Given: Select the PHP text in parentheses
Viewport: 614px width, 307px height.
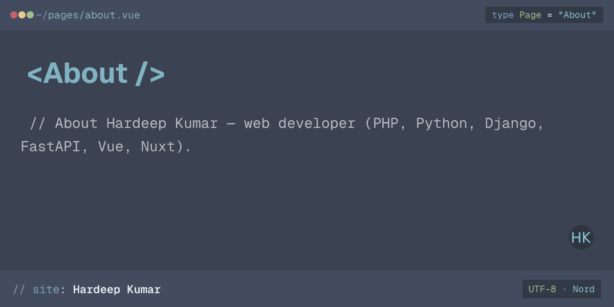Looking at the screenshot, I should (386, 123).
